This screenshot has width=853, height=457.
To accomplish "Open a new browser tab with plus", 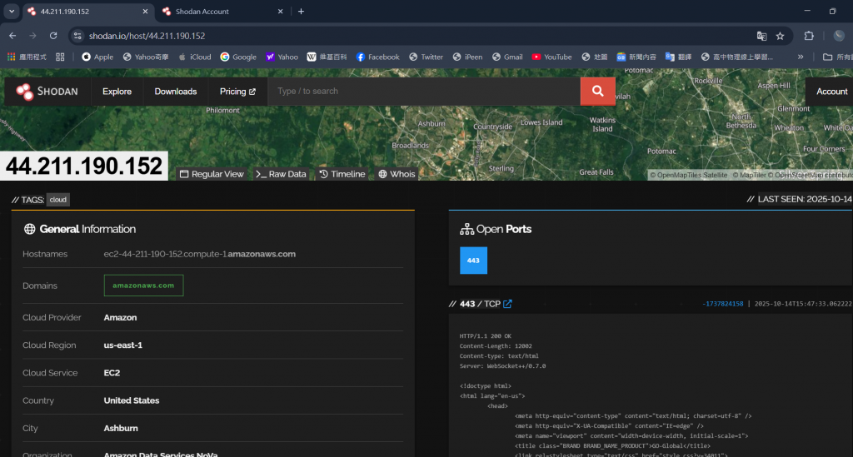I will [x=301, y=12].
